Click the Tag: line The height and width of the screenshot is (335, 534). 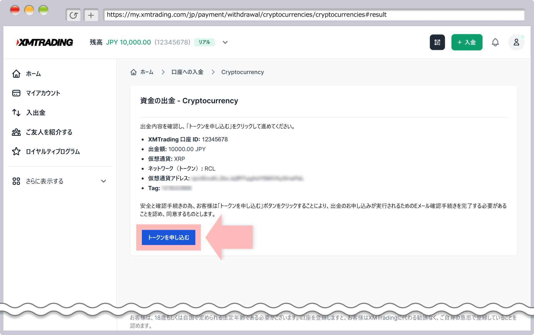coord(170,188)
